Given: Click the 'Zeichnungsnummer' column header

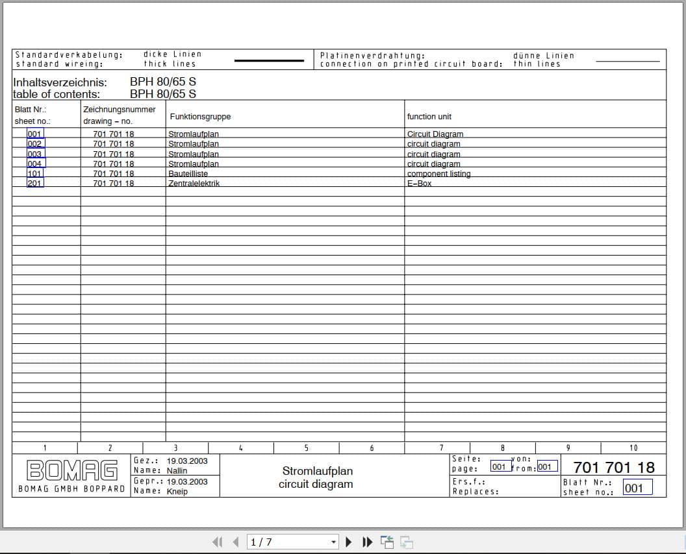Looking at the screenshot, I should coord(120,110).
